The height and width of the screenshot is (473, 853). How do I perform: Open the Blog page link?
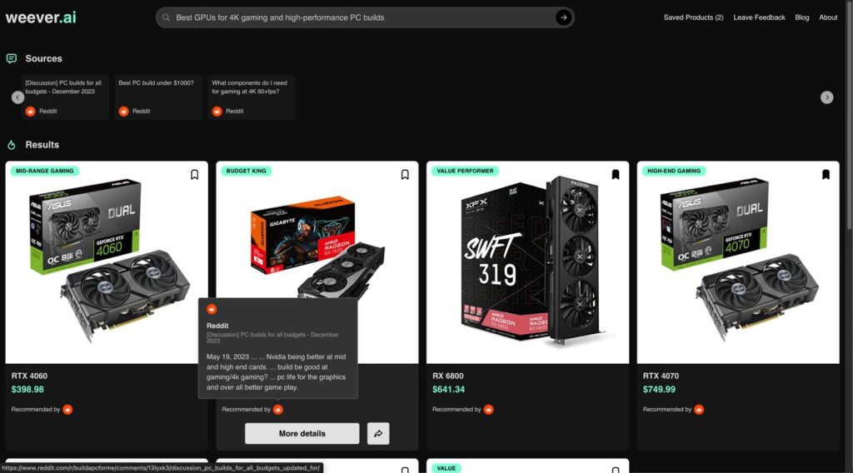pyautogui.click(x=802, y=17)
